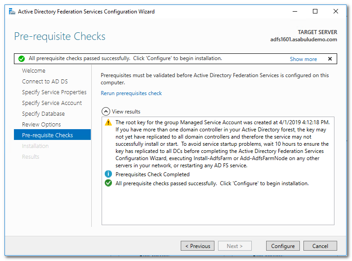Click the yellow warning icon in the results

[108, 122]
